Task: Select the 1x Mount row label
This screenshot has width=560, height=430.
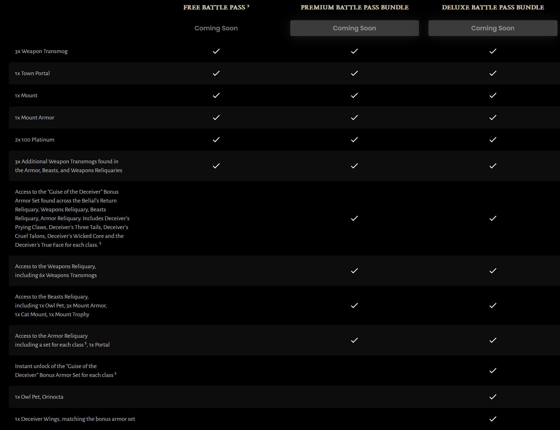Action: pyautogui.click(x=26, y=95)
